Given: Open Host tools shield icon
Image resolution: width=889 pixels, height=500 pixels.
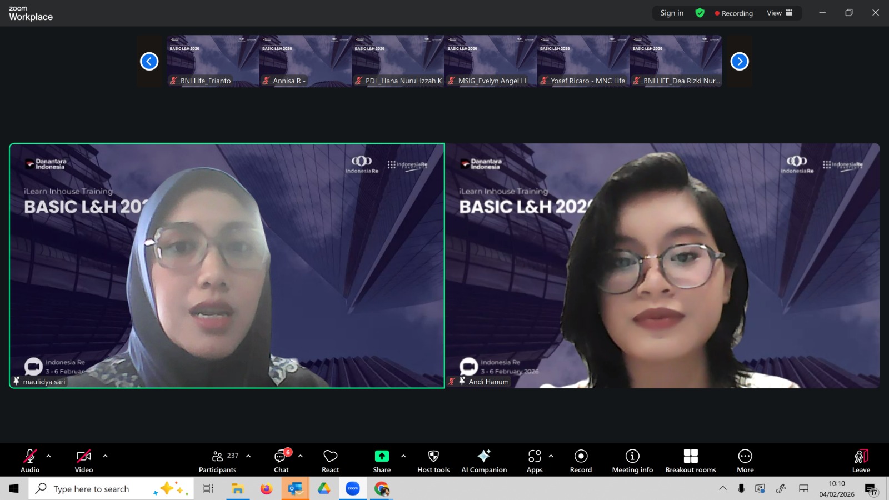Looking at the screenshot, I should (433, 461).
